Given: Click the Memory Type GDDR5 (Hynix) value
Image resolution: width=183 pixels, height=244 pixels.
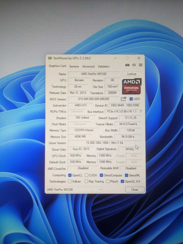Looking at the screenshot, I should pyautogui.click(x=84, y=130).
